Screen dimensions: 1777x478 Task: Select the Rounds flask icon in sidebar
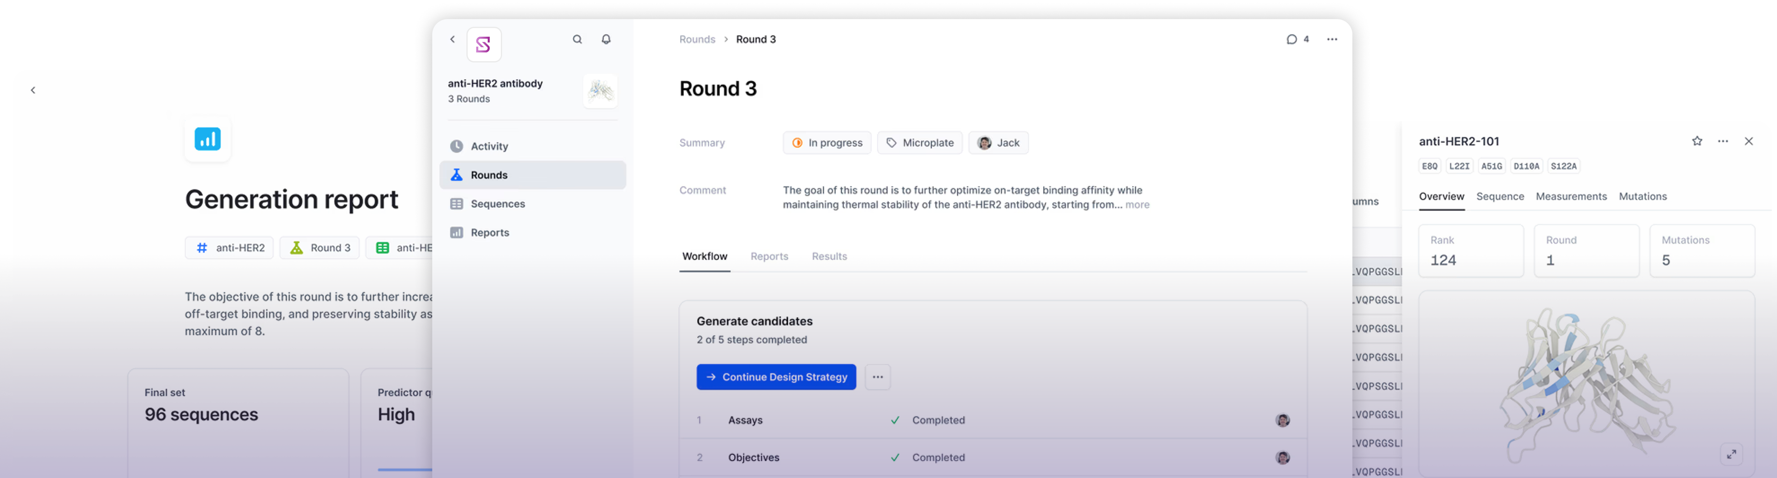456,175
